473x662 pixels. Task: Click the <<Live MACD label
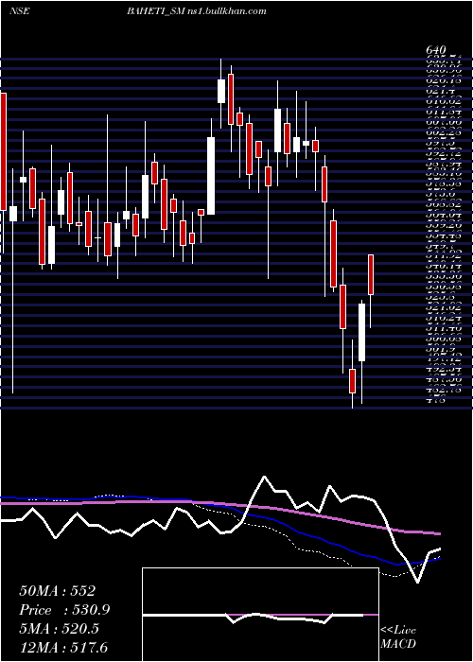(398, 637)
